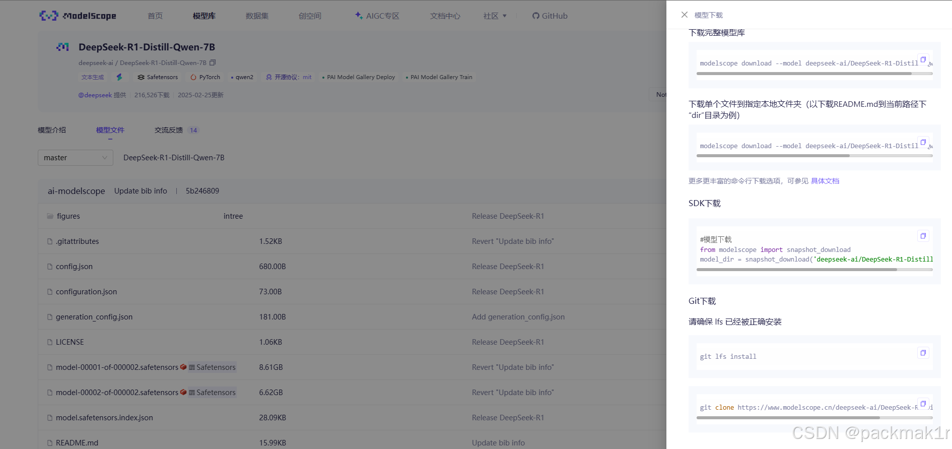This screenshot has width=952, height=449.
Task: Open model-00001-of-000002.safetensors file
Action: coord(117,367)
